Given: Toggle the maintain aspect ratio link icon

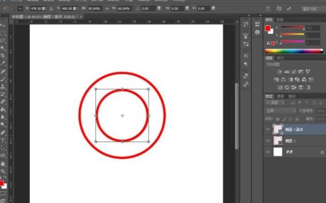Looking at the screenshot, I should pos(107,8).
